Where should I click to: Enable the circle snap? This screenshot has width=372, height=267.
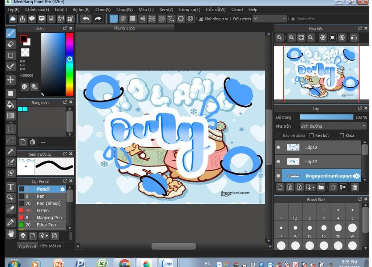click(x=162, y=19)
